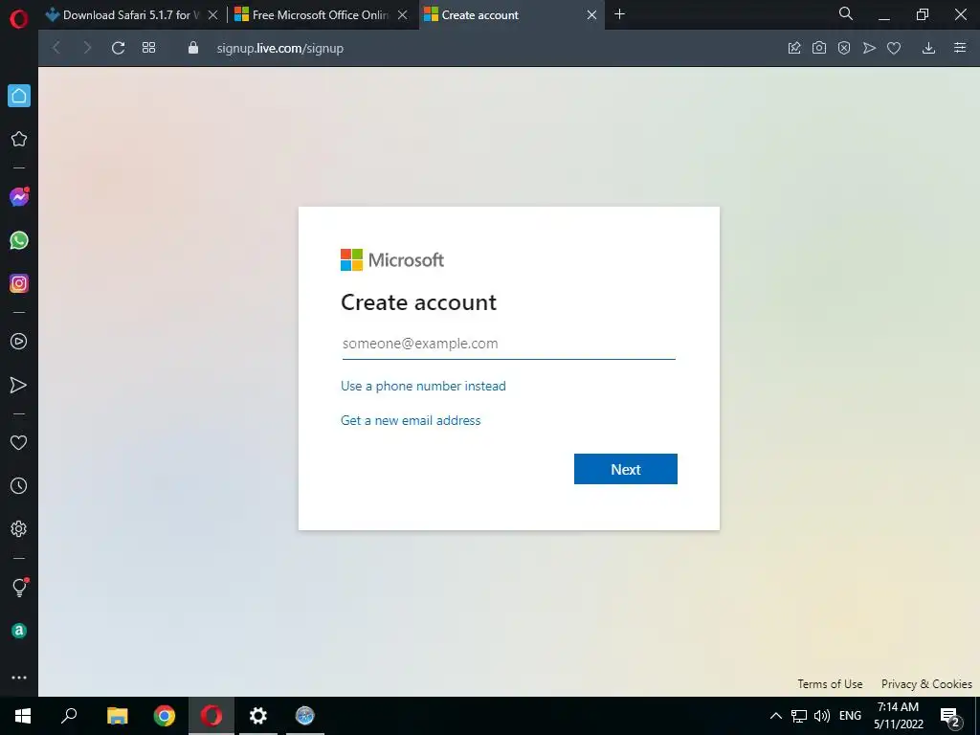Open Bookmarks star in the sidebar
The width and height of the screenshot is (980, 735).
coord(19,139)
